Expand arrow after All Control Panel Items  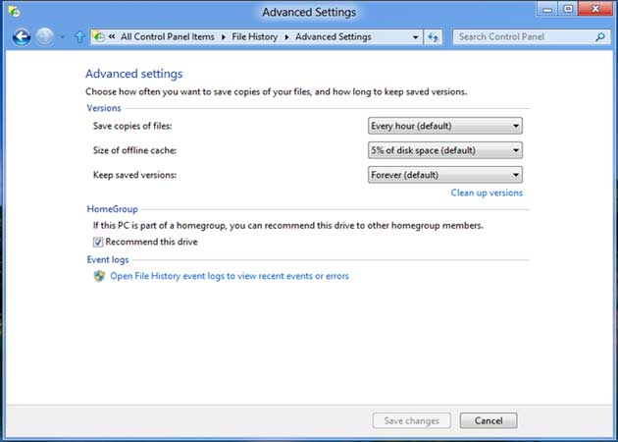click(224, 37)
